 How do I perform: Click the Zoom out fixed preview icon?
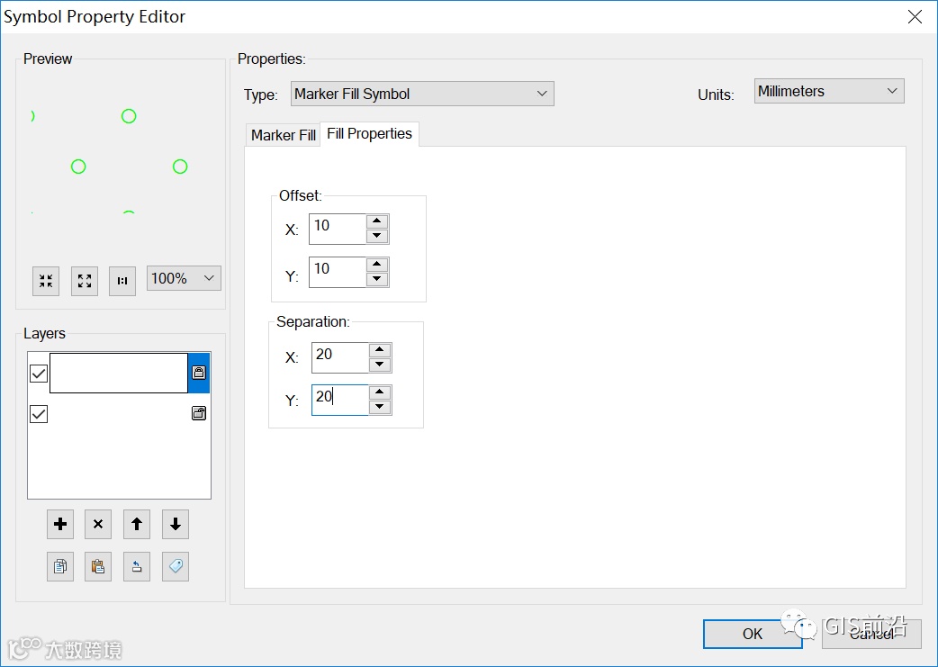click(46, 281)
